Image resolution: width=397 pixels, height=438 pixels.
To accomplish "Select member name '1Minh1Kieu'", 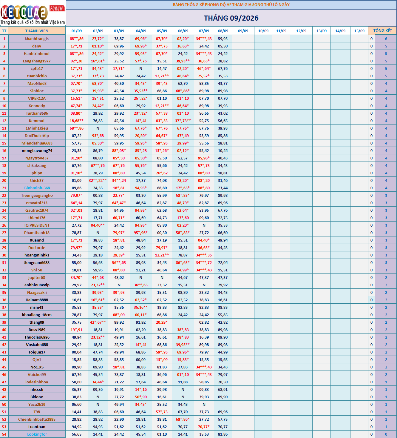I will 37,128.
